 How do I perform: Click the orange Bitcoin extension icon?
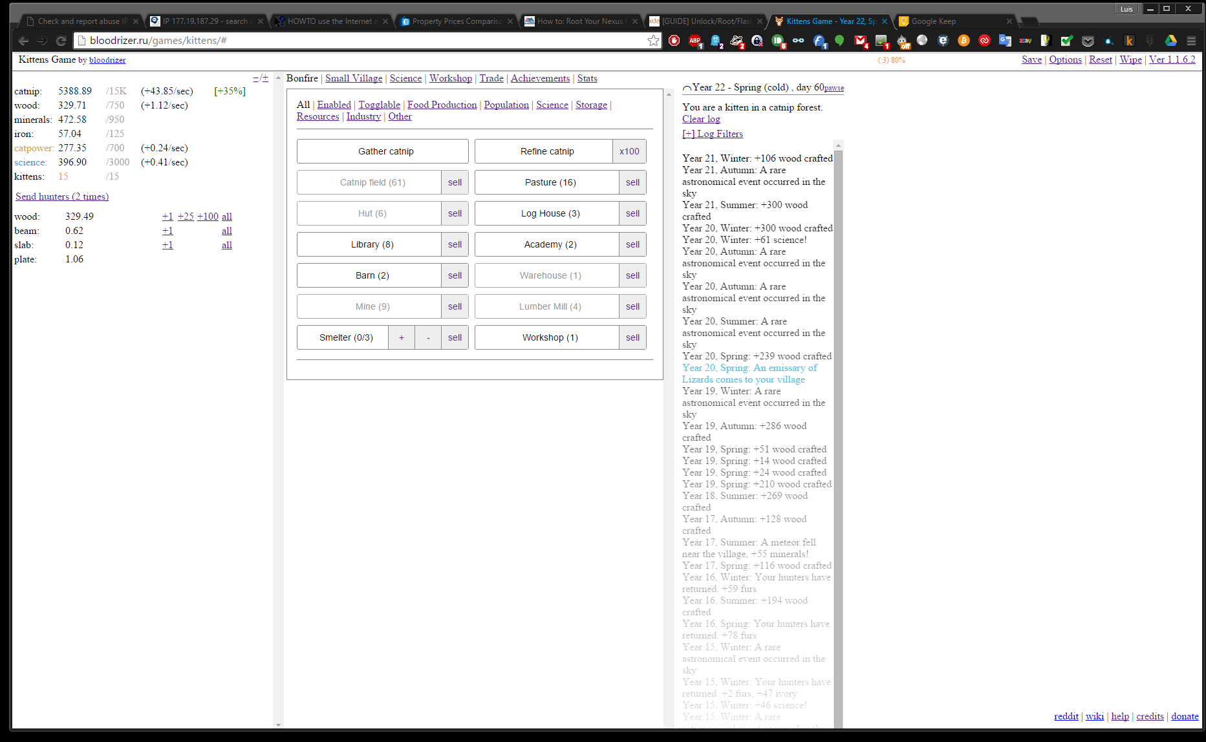pyautogui.click(x=964, y=41)
